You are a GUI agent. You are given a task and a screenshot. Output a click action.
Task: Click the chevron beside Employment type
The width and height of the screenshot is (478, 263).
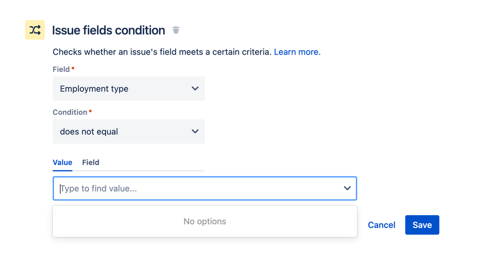coord(195,88)
